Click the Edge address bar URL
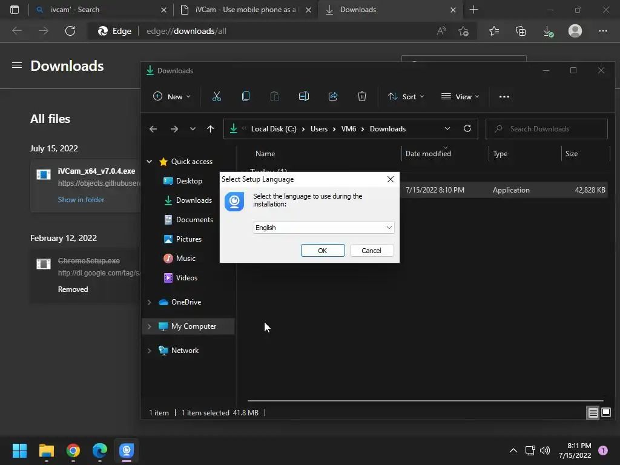This screenshot has width=620, height=465. click(186, 31)
